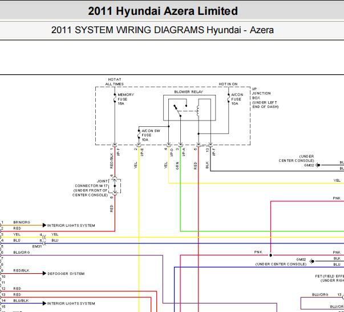
Task: Click the A/CON SW fuse symbol
Action: pos(139,134)
